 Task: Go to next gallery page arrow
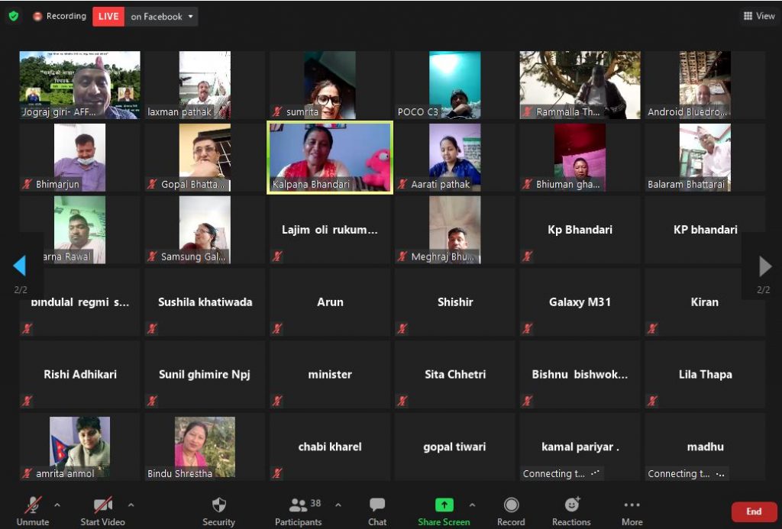[x=764, y=266]
